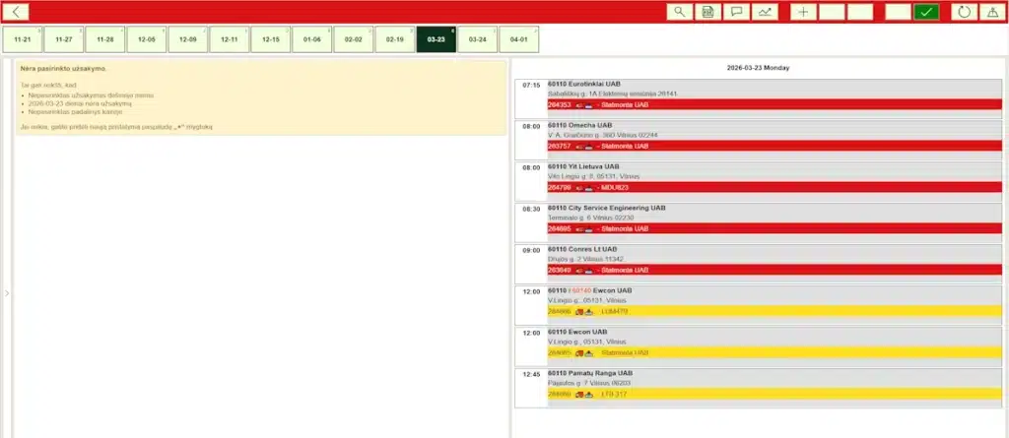Screen dimensions: 1009x438
Task: Click the circular refresh icon
Action: [x=964, y=12]
